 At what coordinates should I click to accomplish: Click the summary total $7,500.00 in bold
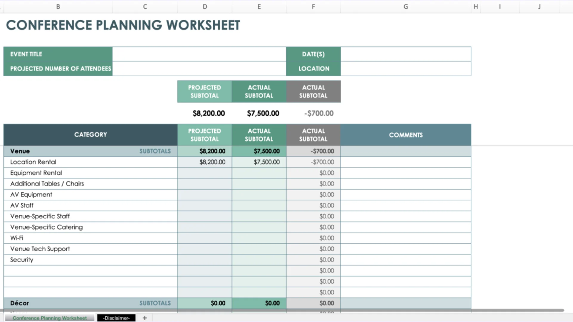[x=263, y=113]
